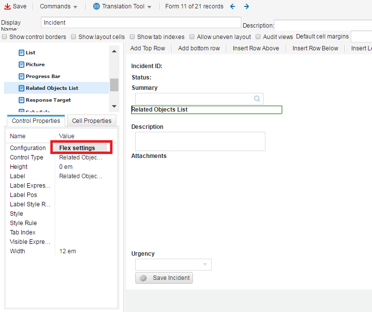Click the Summary field search magnifier icon
The image size is (372, 312).
257,99
